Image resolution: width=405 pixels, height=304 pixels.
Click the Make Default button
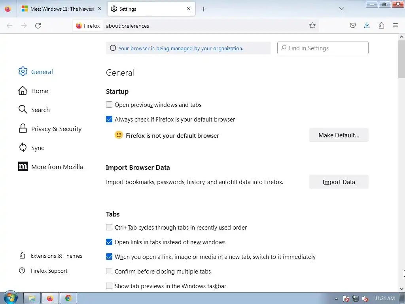coord(339,135)
